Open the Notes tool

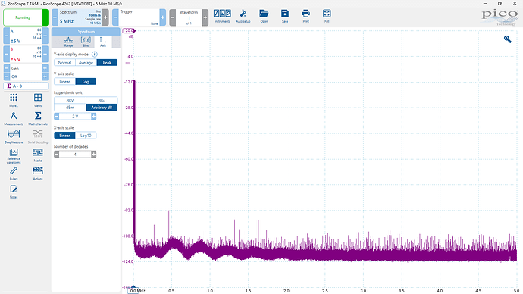(14, 192)
